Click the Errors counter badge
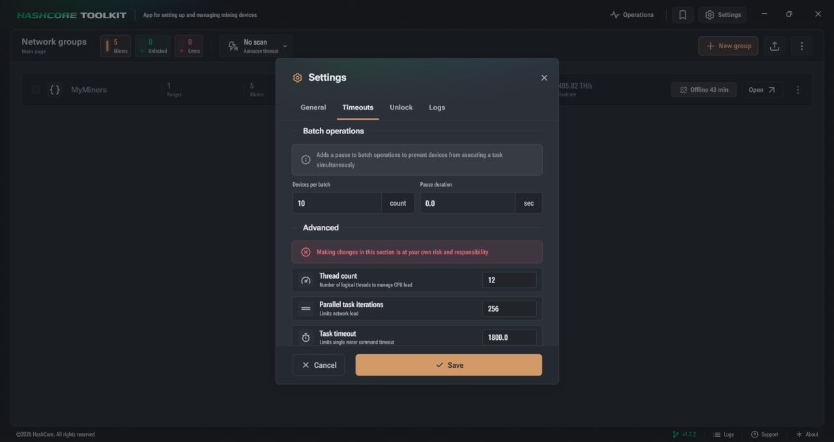This screenshot has height=442, width=834. point(188,46)
